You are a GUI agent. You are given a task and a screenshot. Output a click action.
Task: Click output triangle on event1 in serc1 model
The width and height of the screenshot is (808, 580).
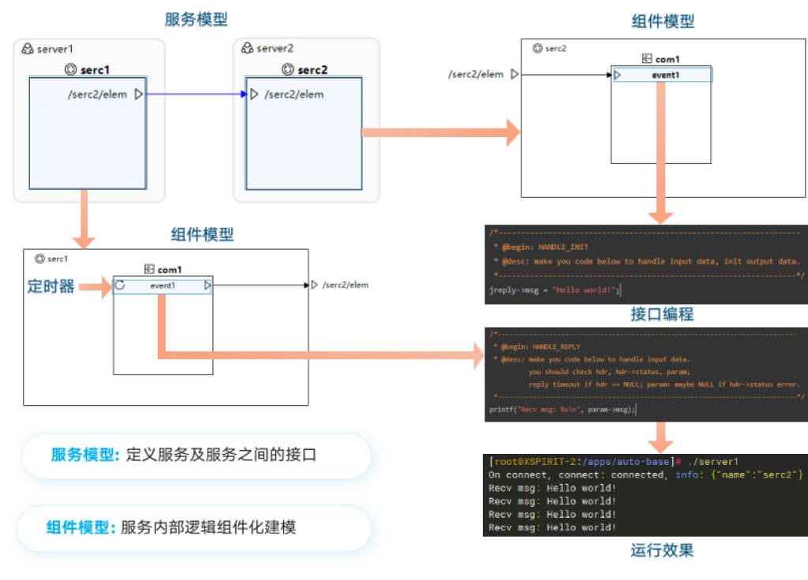[x=208, y=285]
